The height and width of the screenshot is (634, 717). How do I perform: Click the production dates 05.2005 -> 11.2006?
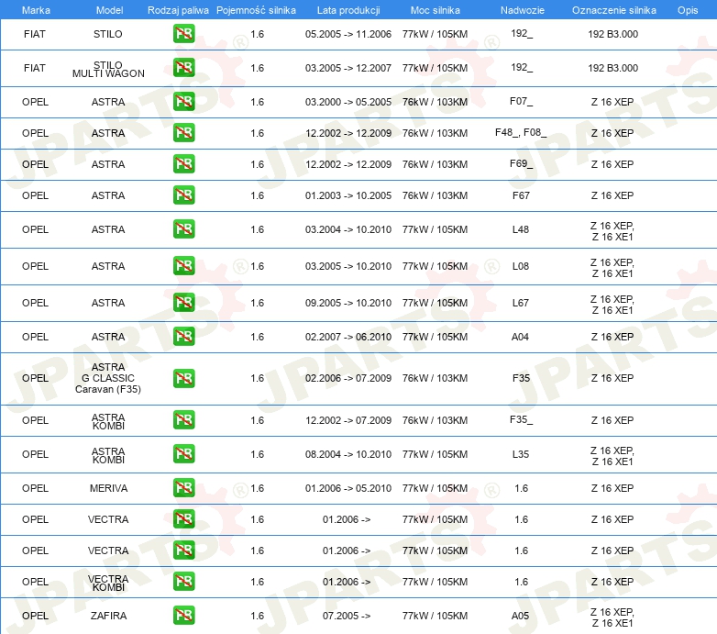pyautogui.click(x=348, y=34)
